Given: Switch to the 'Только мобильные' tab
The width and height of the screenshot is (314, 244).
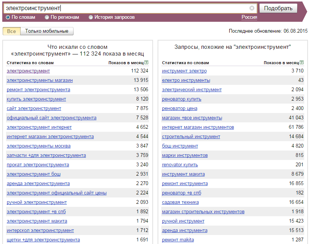Looking at the screenshot, I should pos(47,31).
